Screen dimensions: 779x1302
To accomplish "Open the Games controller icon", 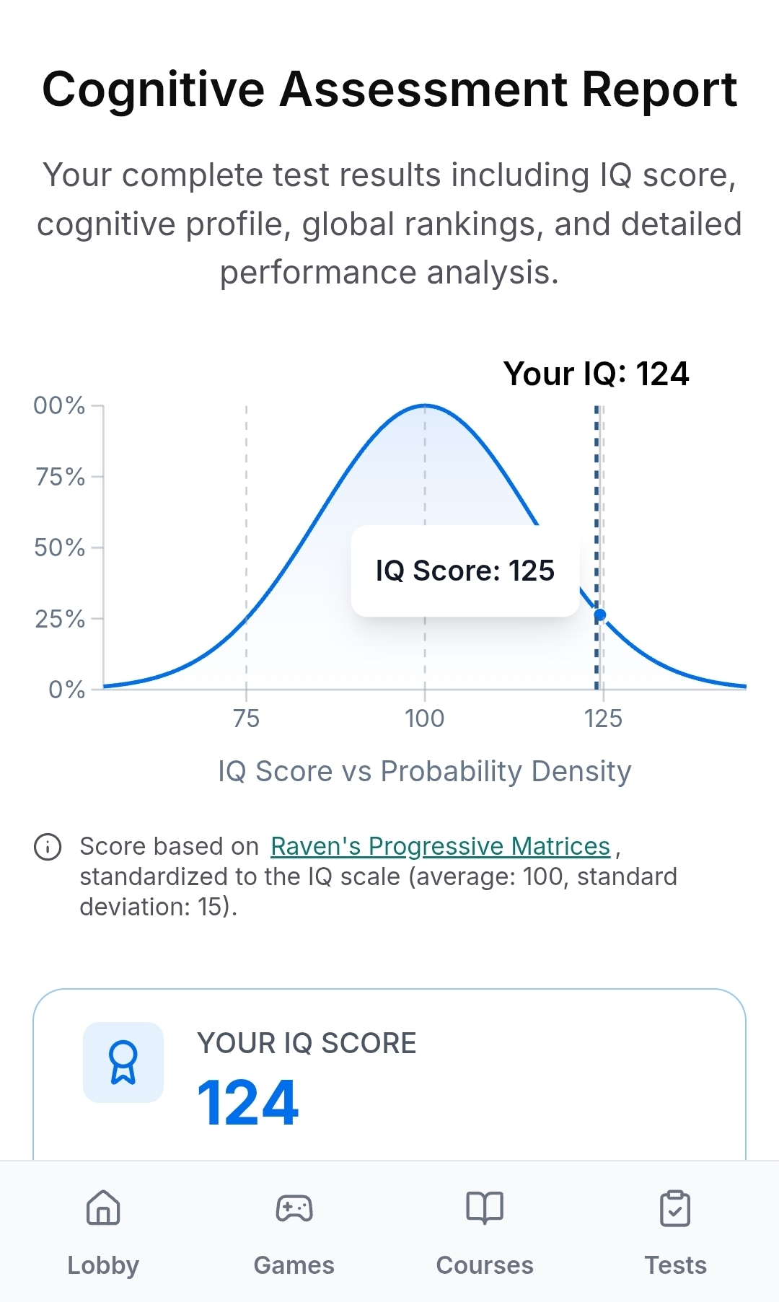I will click(x=294, y=1208).
